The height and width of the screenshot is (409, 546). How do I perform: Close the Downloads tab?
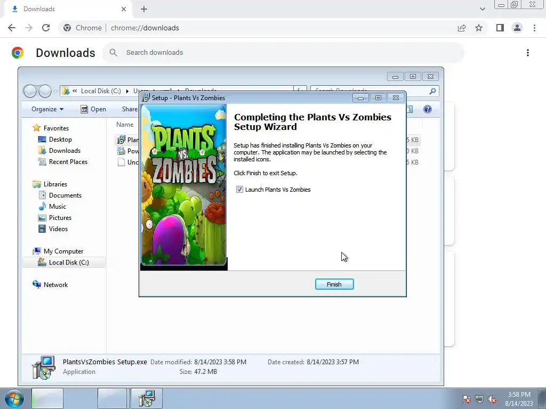[124, 9]
